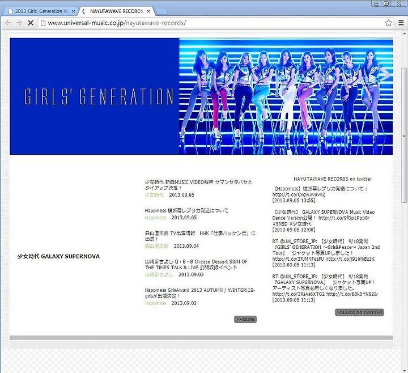Screen dimensions: 408x373
Task: Open the t.co/3FJMYFezFU tweet link
Action: coord(298,259)
